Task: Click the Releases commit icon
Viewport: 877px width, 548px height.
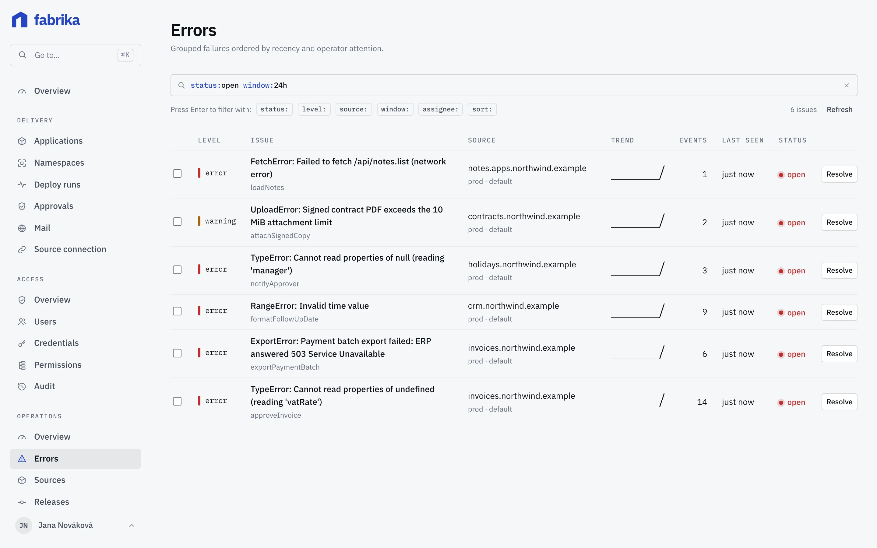Action: (22, 502)
